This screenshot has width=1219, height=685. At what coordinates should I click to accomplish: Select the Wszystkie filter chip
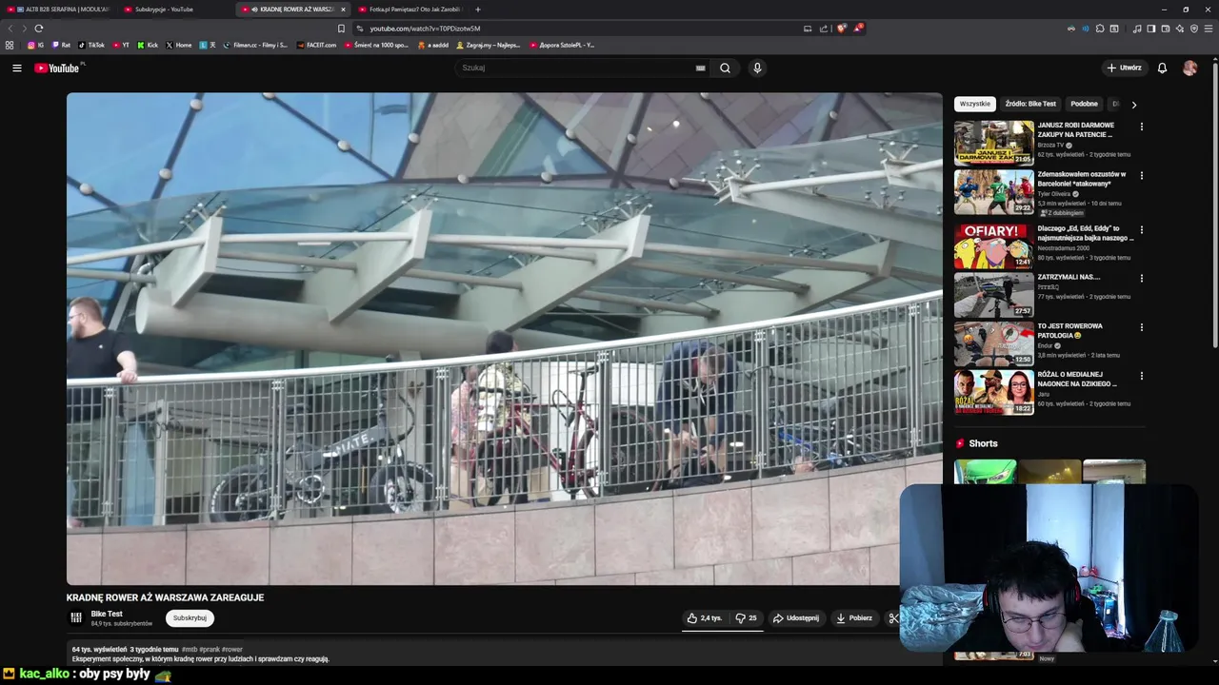[x=974, y=104]
